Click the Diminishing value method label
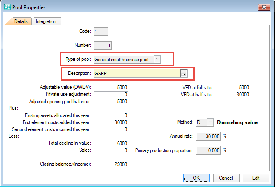The width and height of the screenshot is (275, 187). pos(237,122)
